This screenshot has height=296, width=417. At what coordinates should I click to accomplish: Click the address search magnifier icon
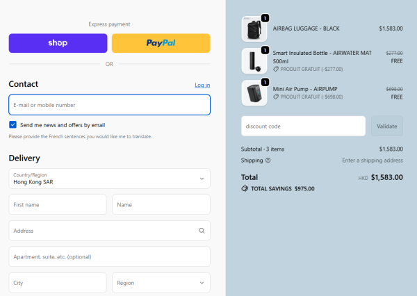tap(202, 231)
